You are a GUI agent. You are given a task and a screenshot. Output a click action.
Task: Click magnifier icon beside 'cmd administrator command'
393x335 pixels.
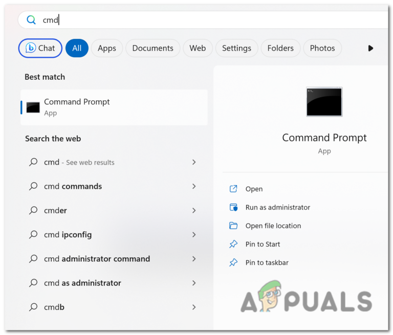(x=33, y=259)
